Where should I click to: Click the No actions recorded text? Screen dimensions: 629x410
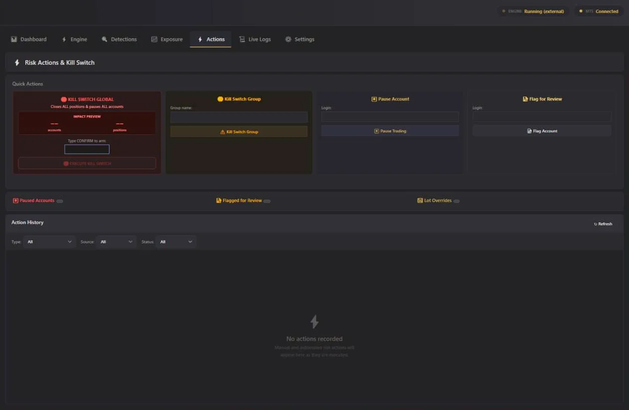click(x=314, y=339)
